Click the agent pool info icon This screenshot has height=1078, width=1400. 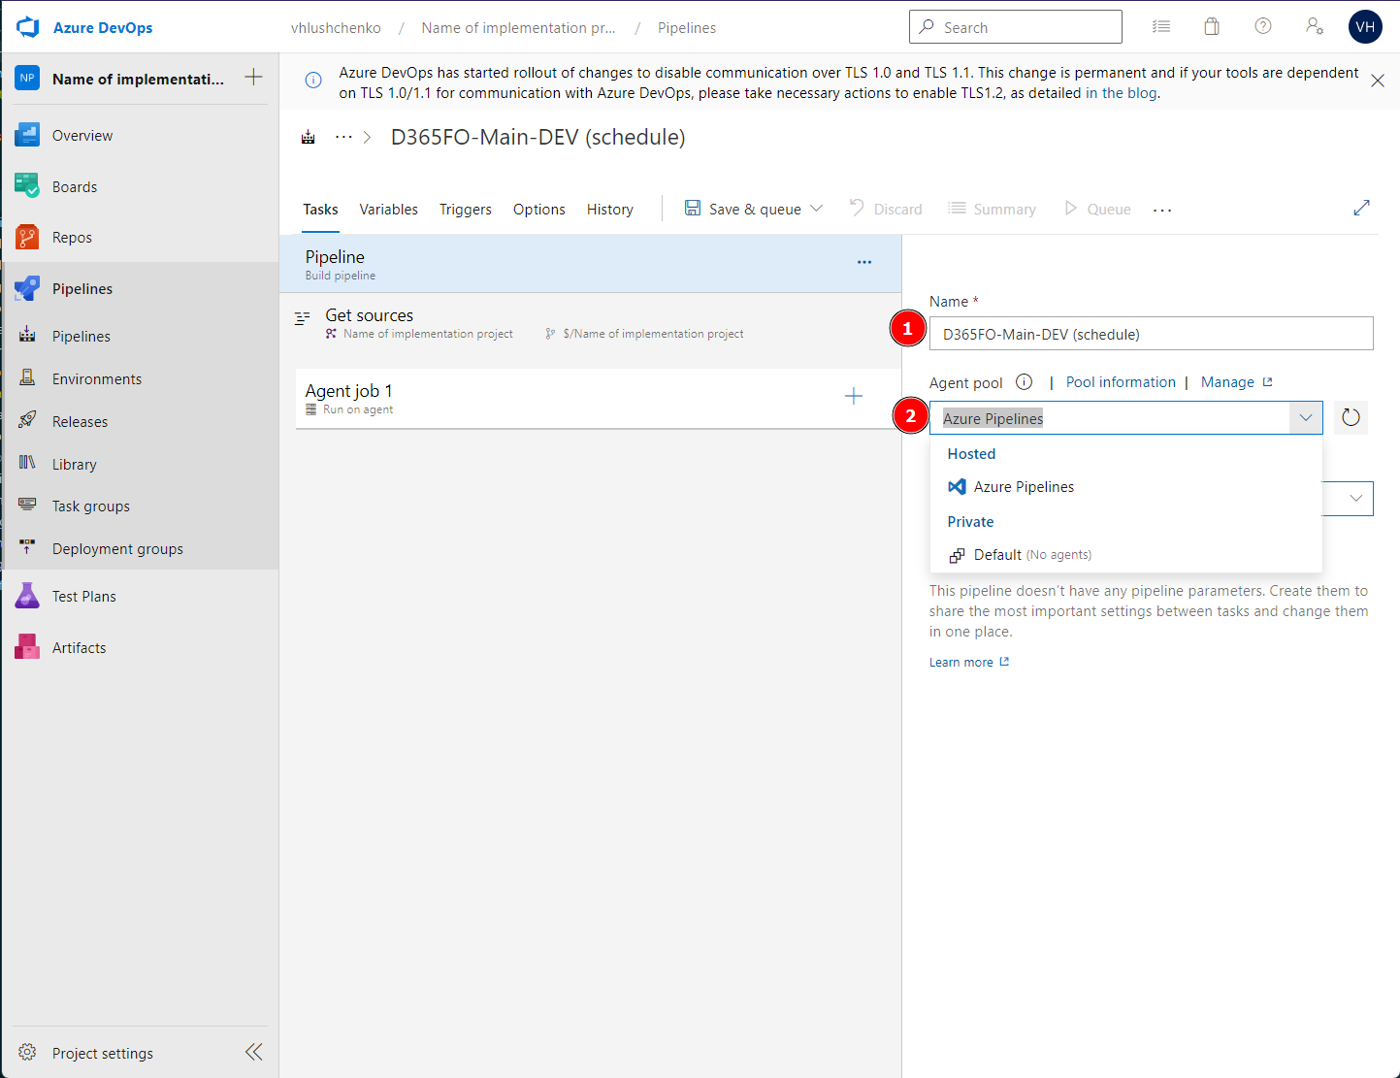point(1024,382)
